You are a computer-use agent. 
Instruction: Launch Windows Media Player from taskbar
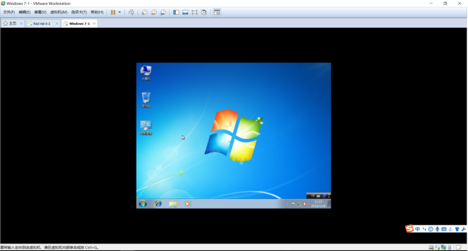point(187,204)
